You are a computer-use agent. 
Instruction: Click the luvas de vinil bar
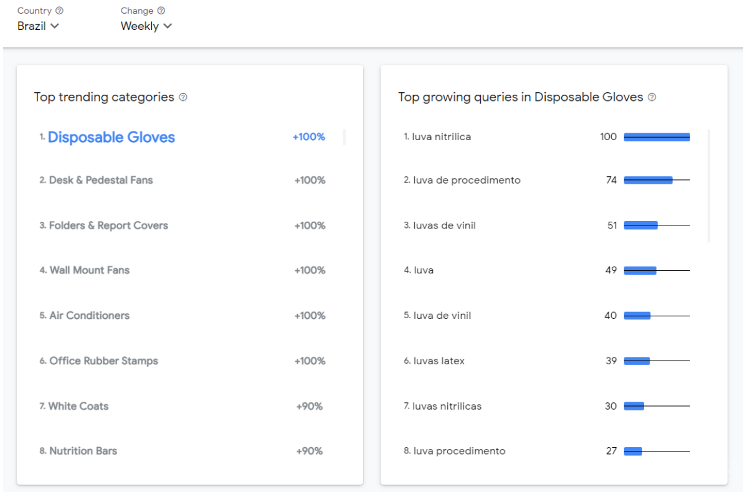coord(640,225)
